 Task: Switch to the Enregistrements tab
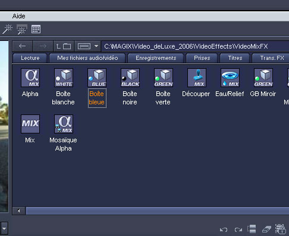coord(156,58)
